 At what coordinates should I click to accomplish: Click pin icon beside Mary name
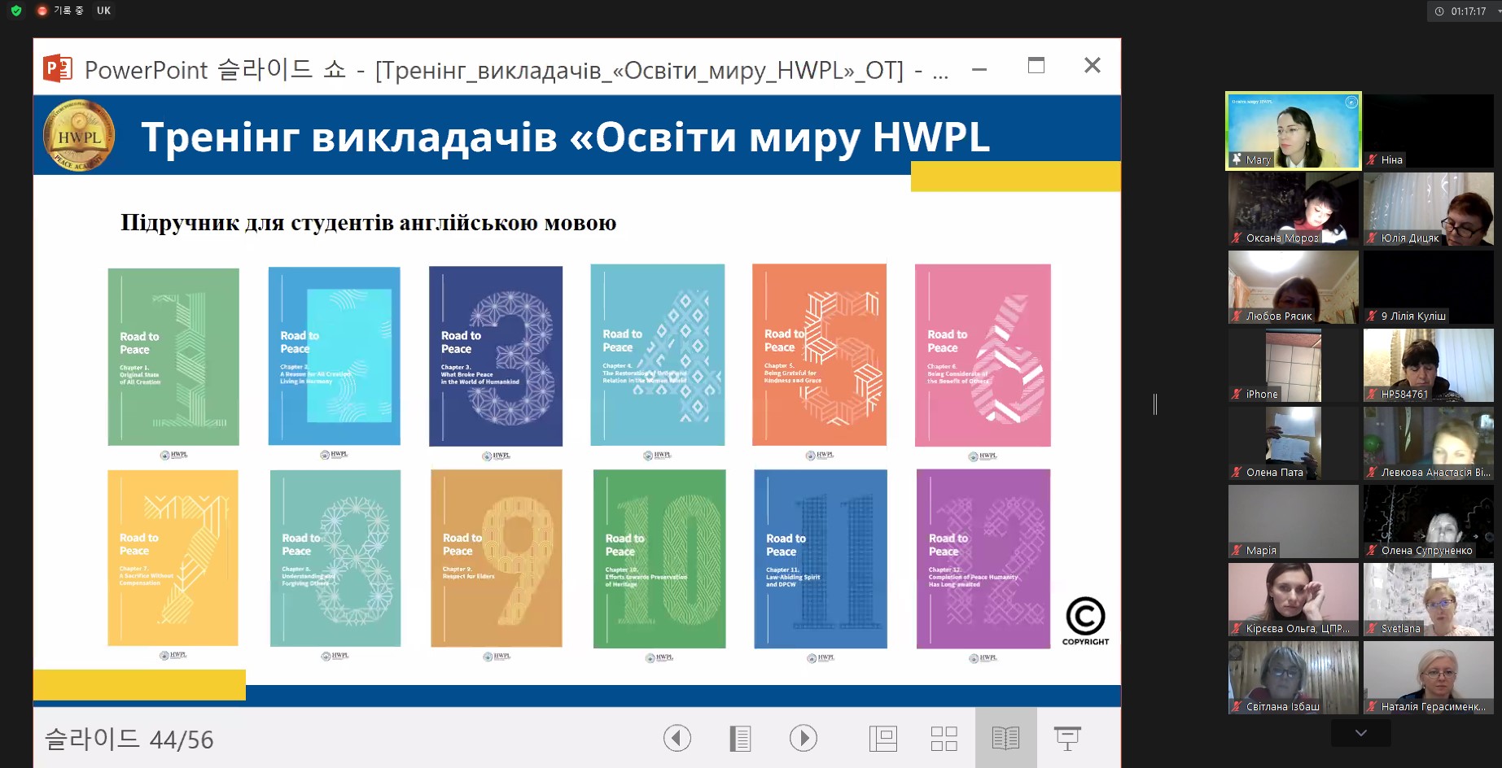[1237, 159]
